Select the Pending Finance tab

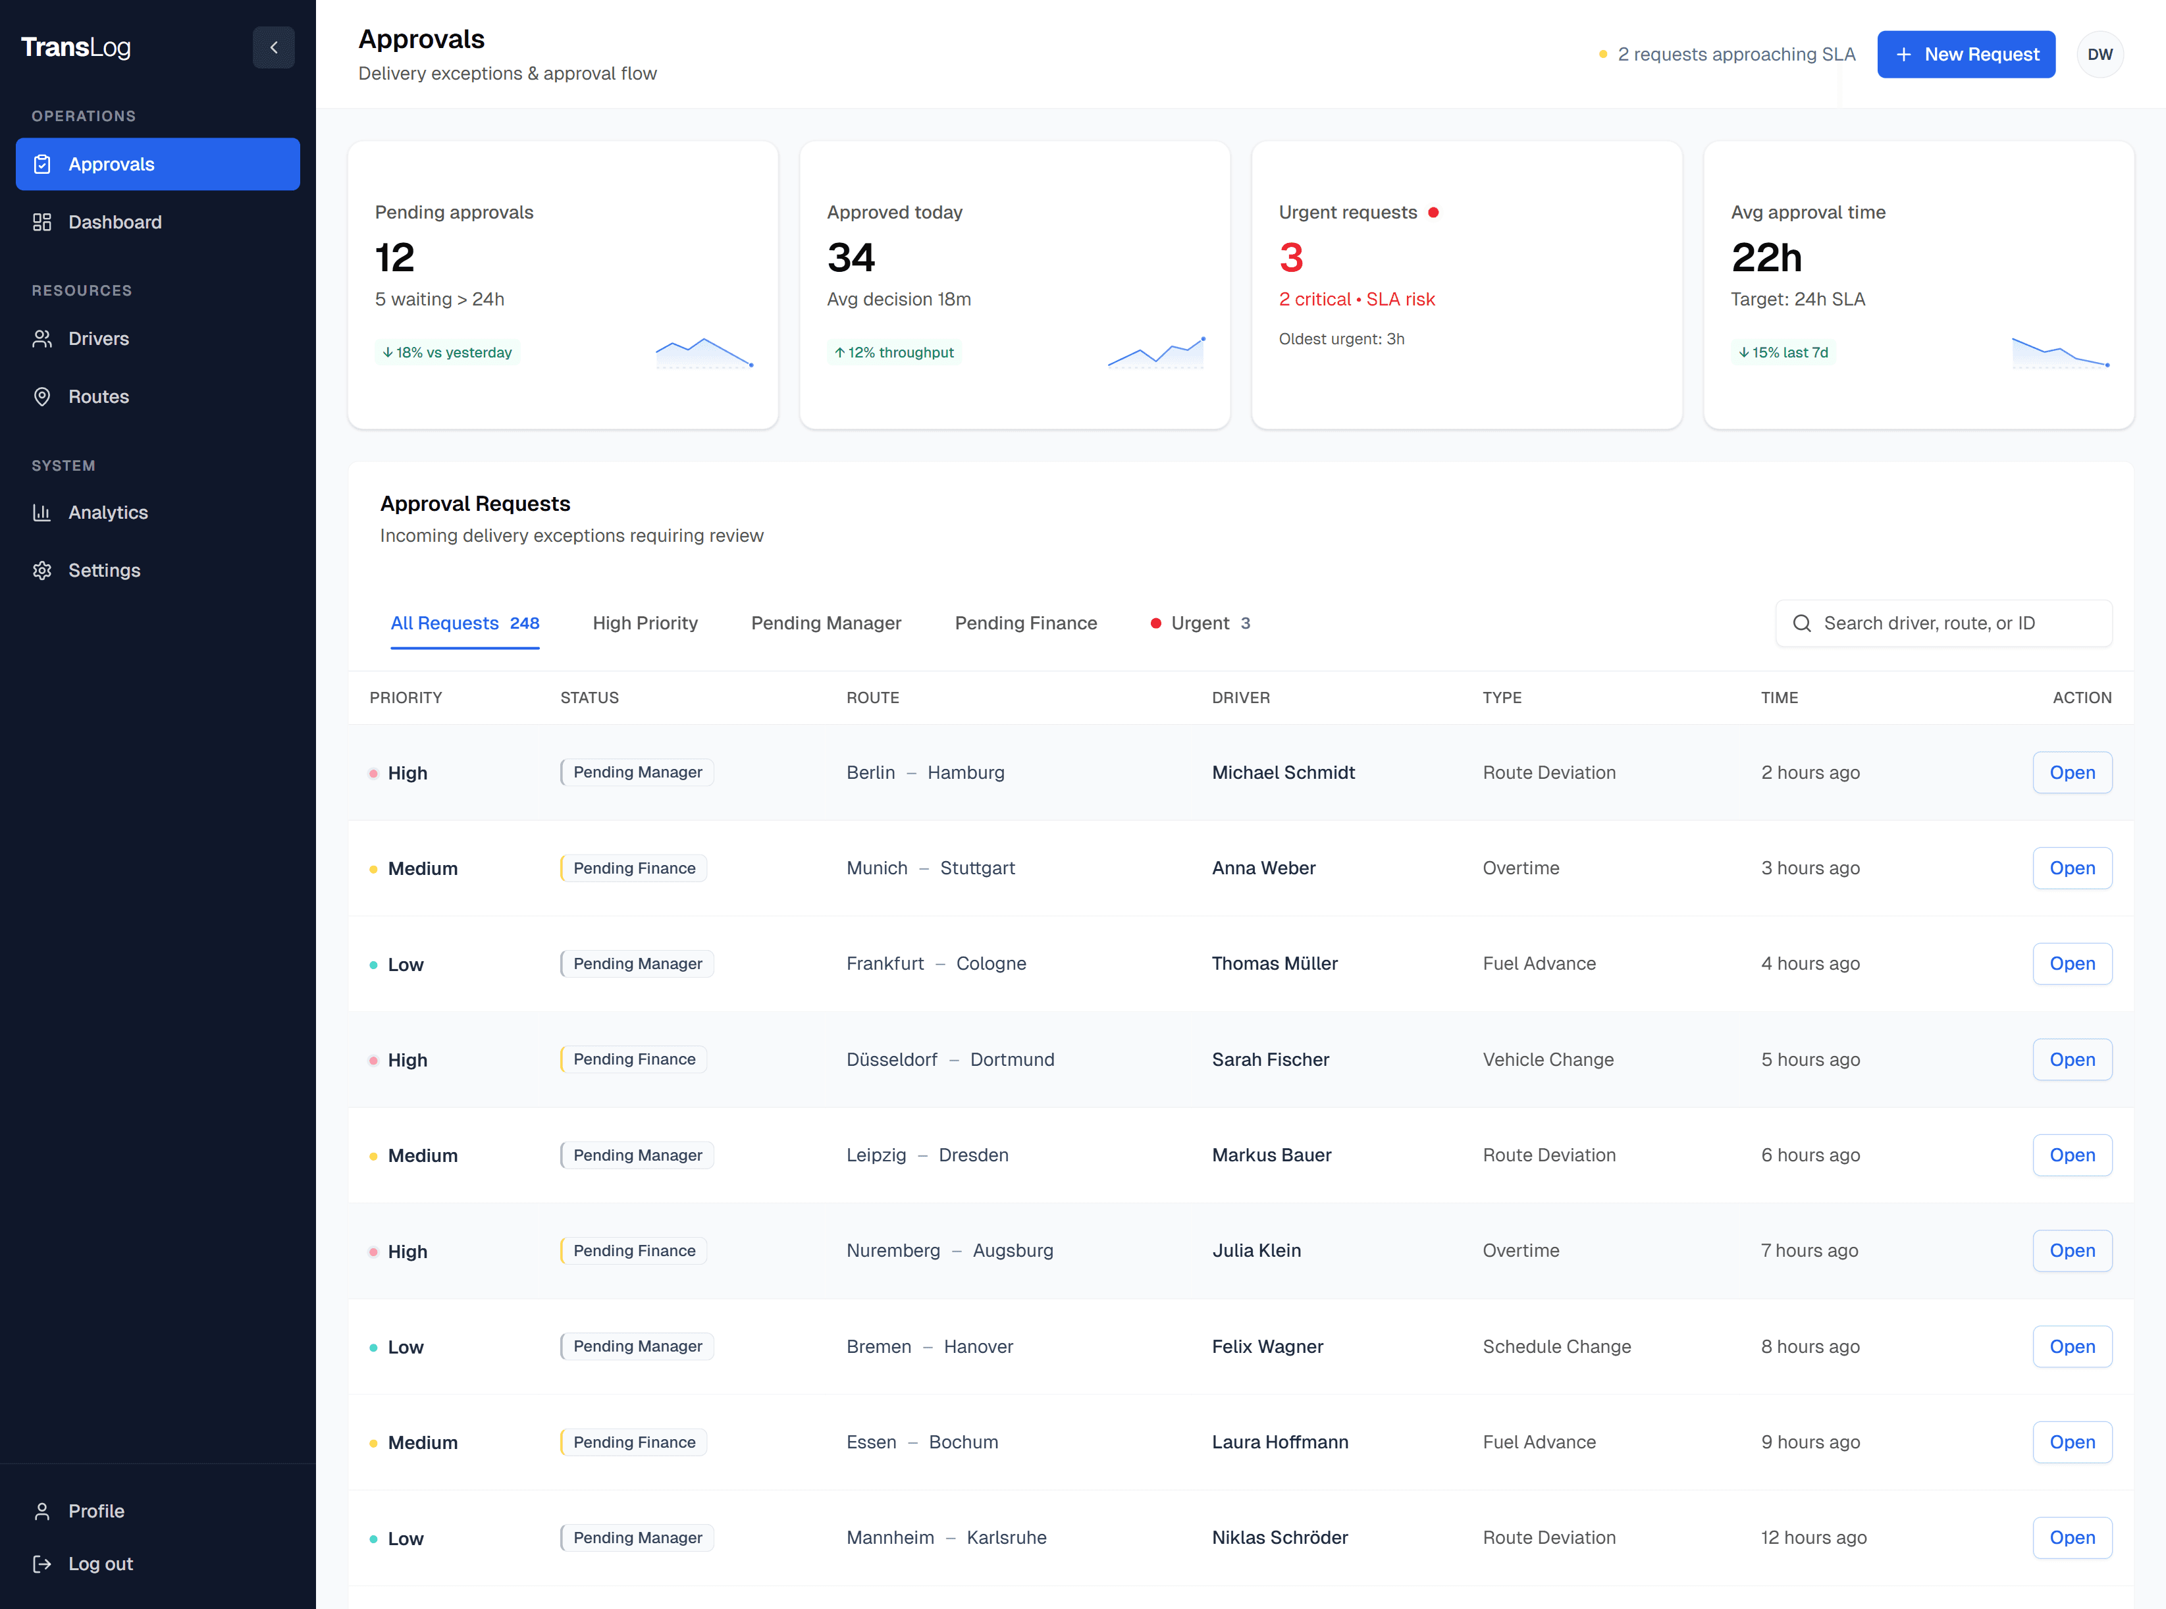[1026, 623]
